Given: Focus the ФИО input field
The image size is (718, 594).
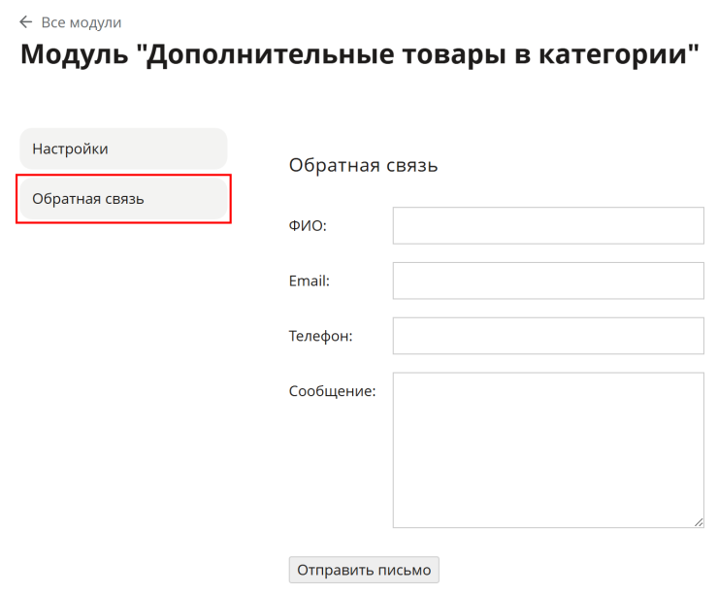Looking at the screenshot, I should tap(548, 226).
